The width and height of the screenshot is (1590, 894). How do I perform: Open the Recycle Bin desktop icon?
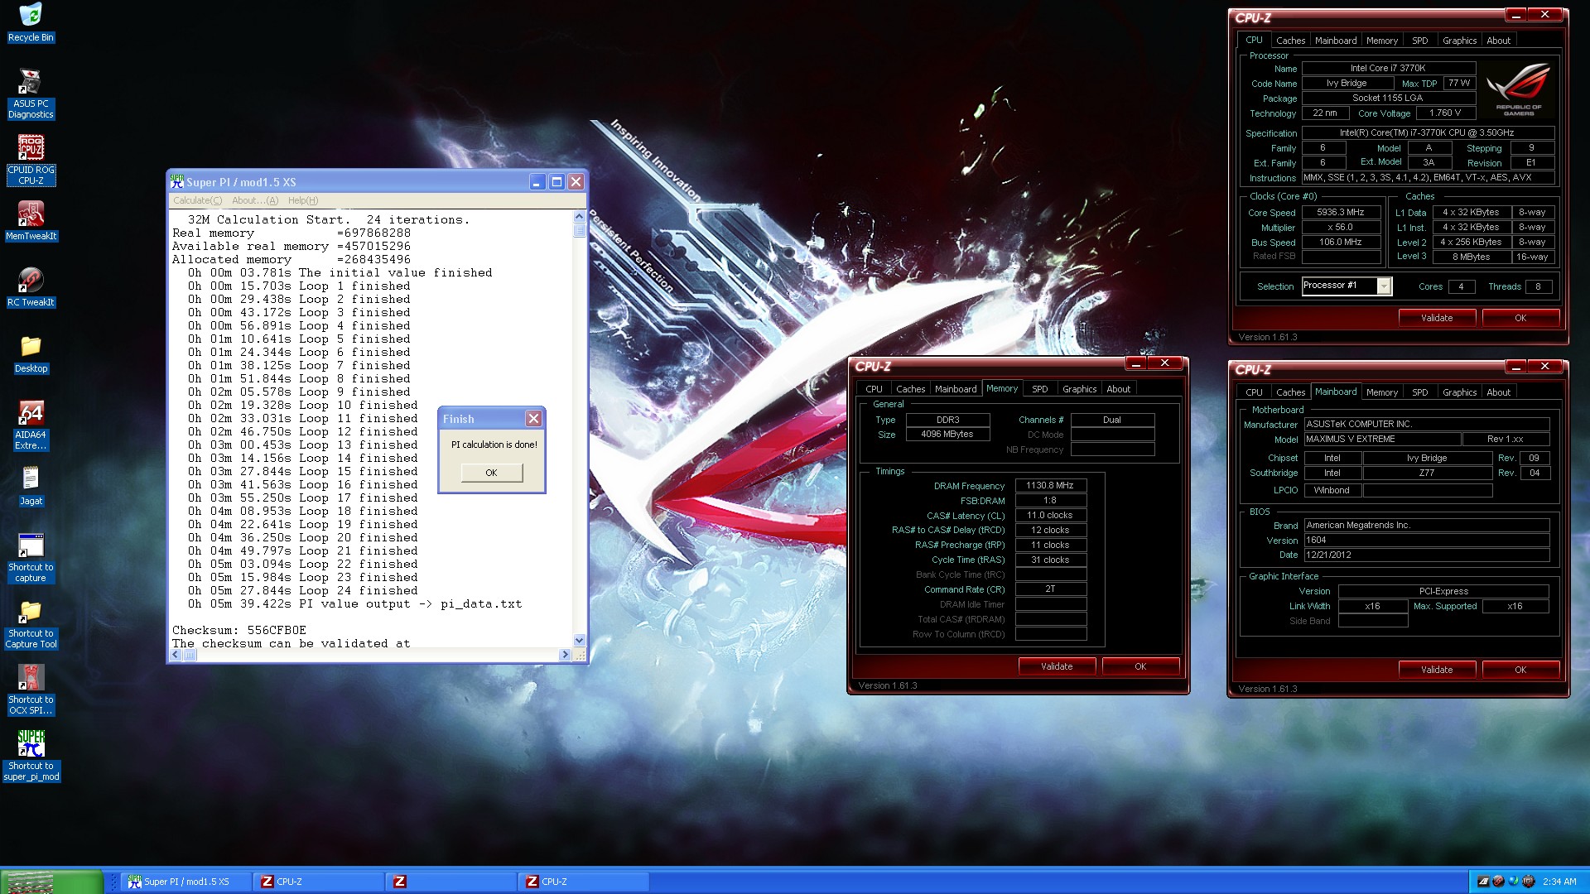(31, 17)
